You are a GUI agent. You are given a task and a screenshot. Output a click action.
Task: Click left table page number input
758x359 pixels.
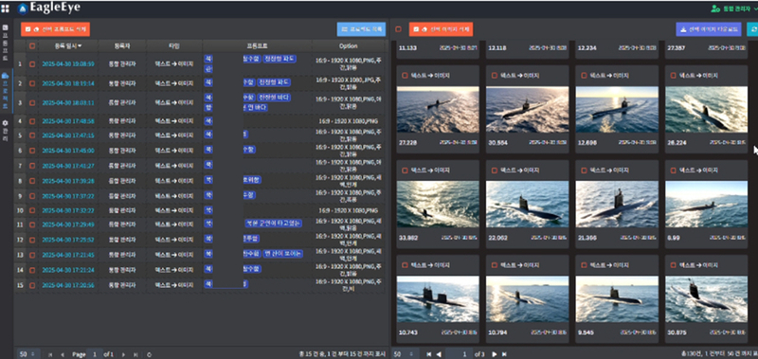(95, 354)
